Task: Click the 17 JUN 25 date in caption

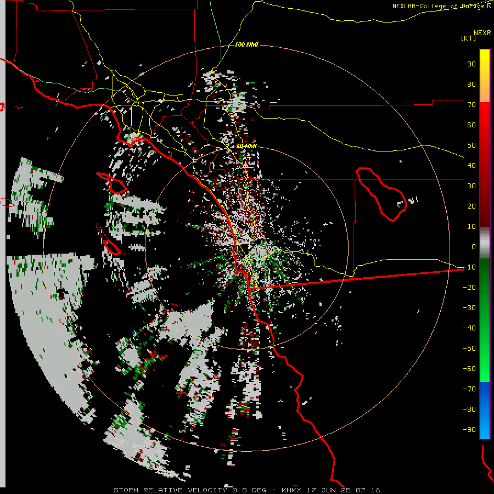Action: tap(329, 490)
